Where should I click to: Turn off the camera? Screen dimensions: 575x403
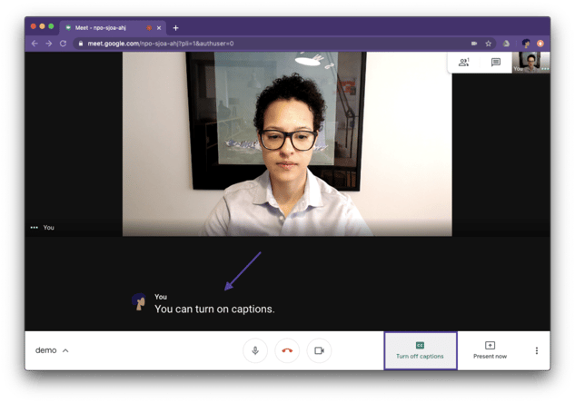[319, 350]
